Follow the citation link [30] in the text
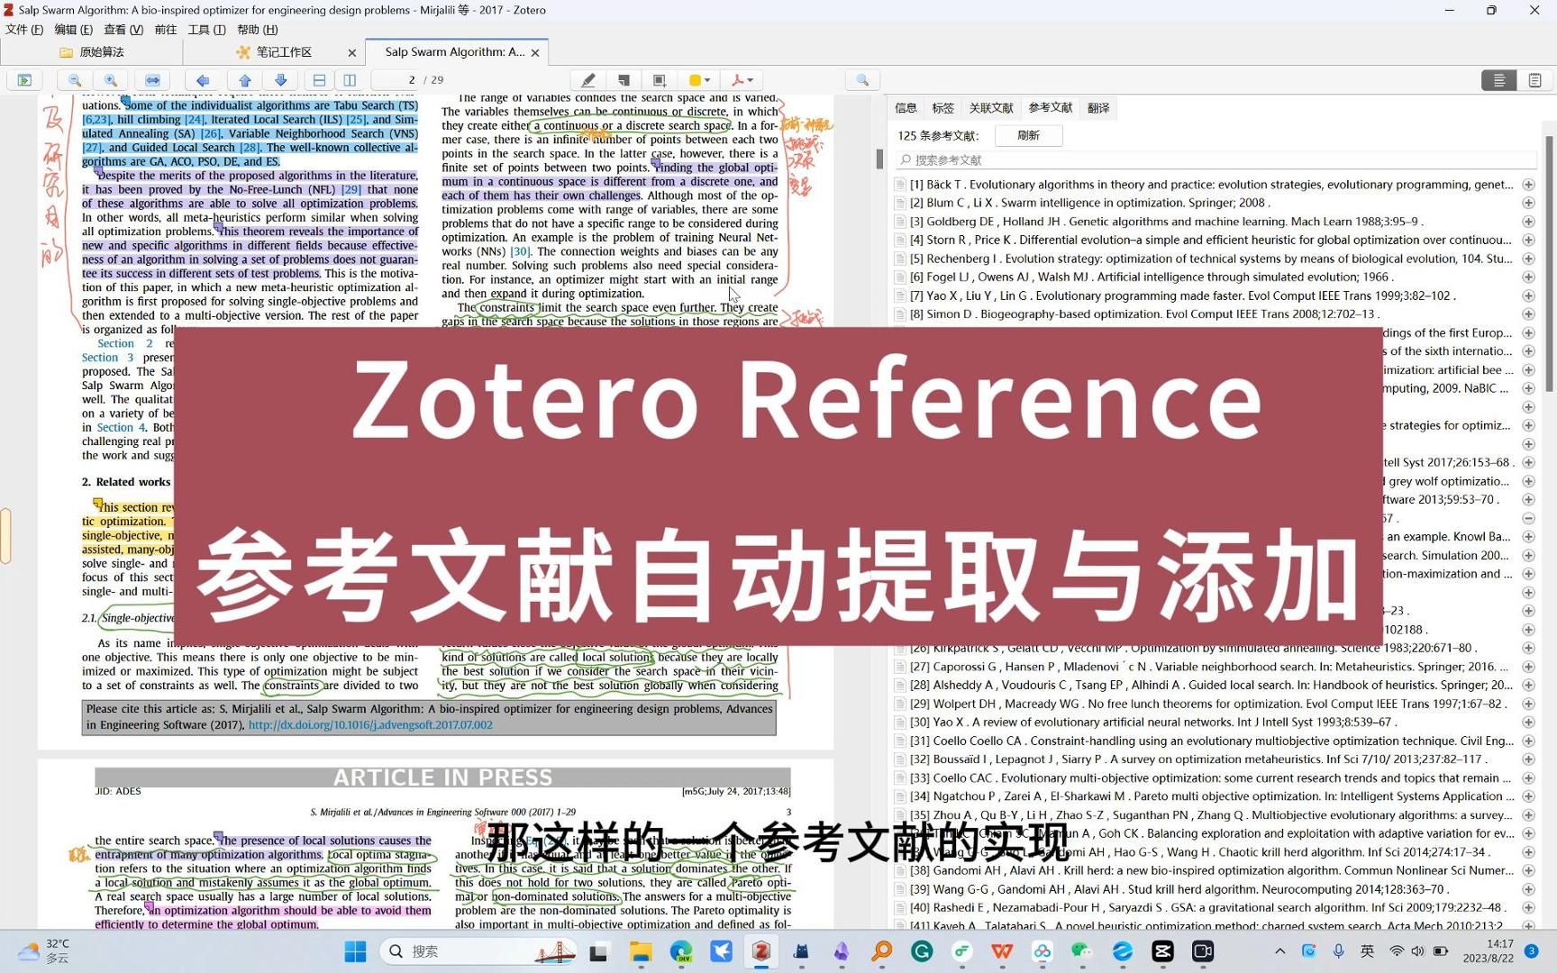 pos(521,252)
